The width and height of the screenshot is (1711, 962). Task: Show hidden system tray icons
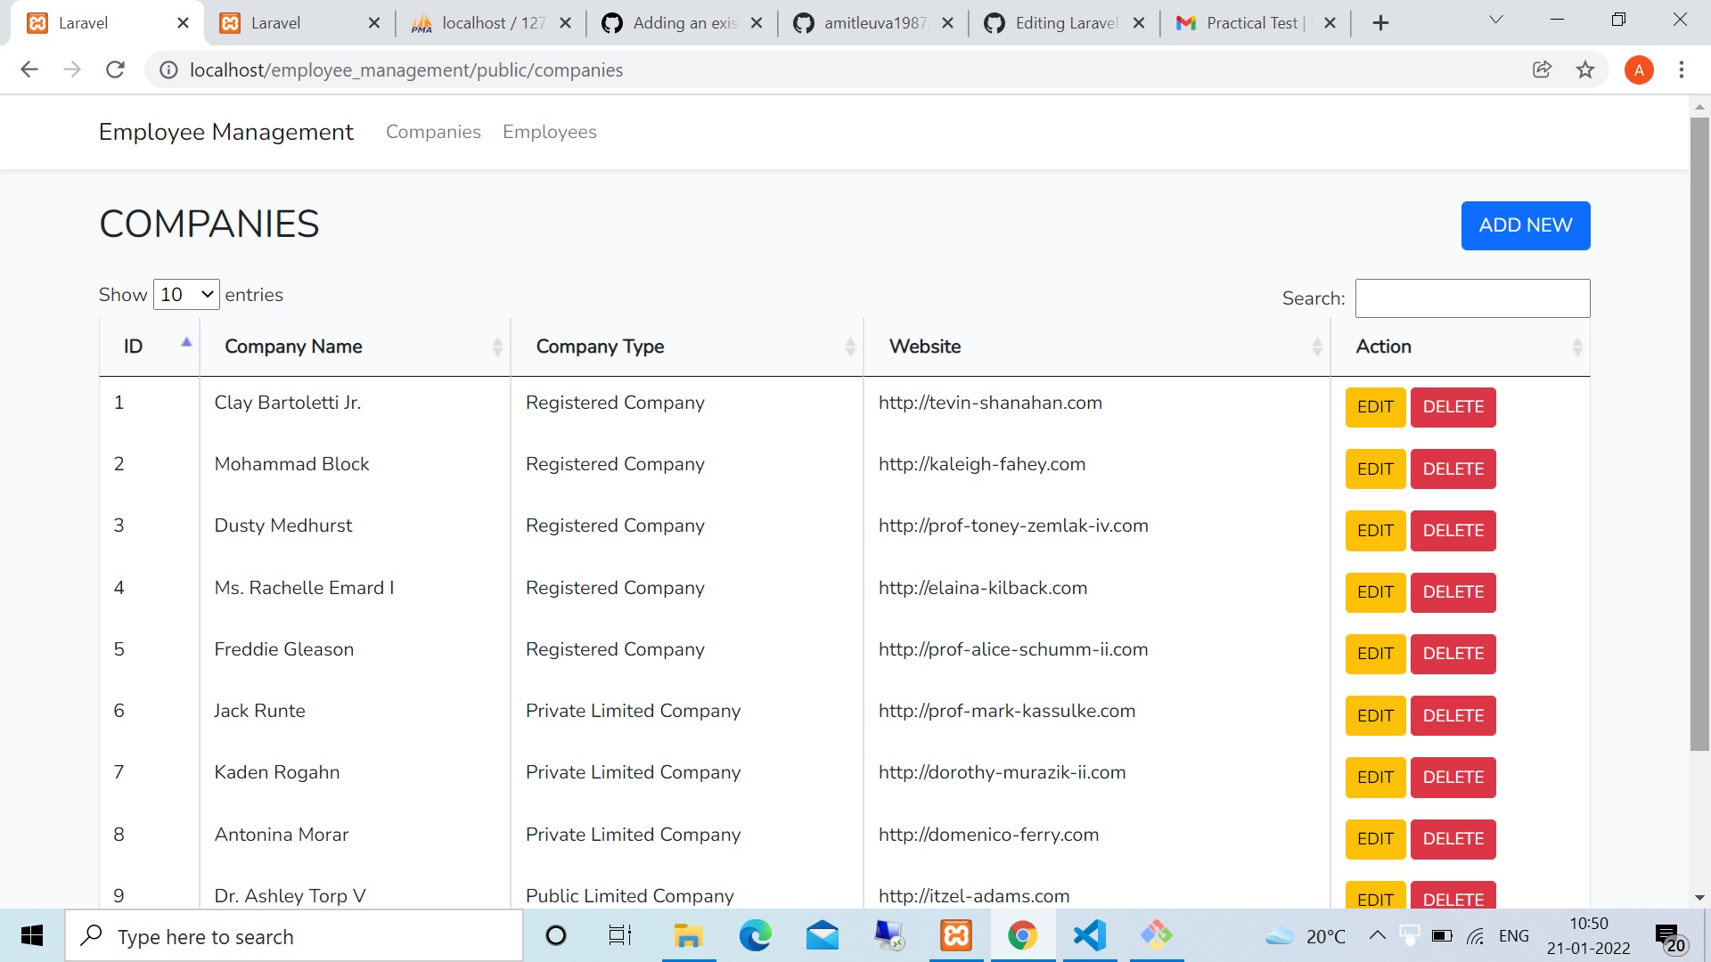pyautogui.click(x=1377, y=935)
